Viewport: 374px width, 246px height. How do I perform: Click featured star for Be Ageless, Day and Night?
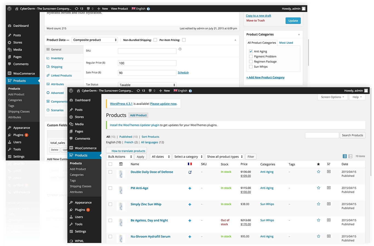[318, 220]
